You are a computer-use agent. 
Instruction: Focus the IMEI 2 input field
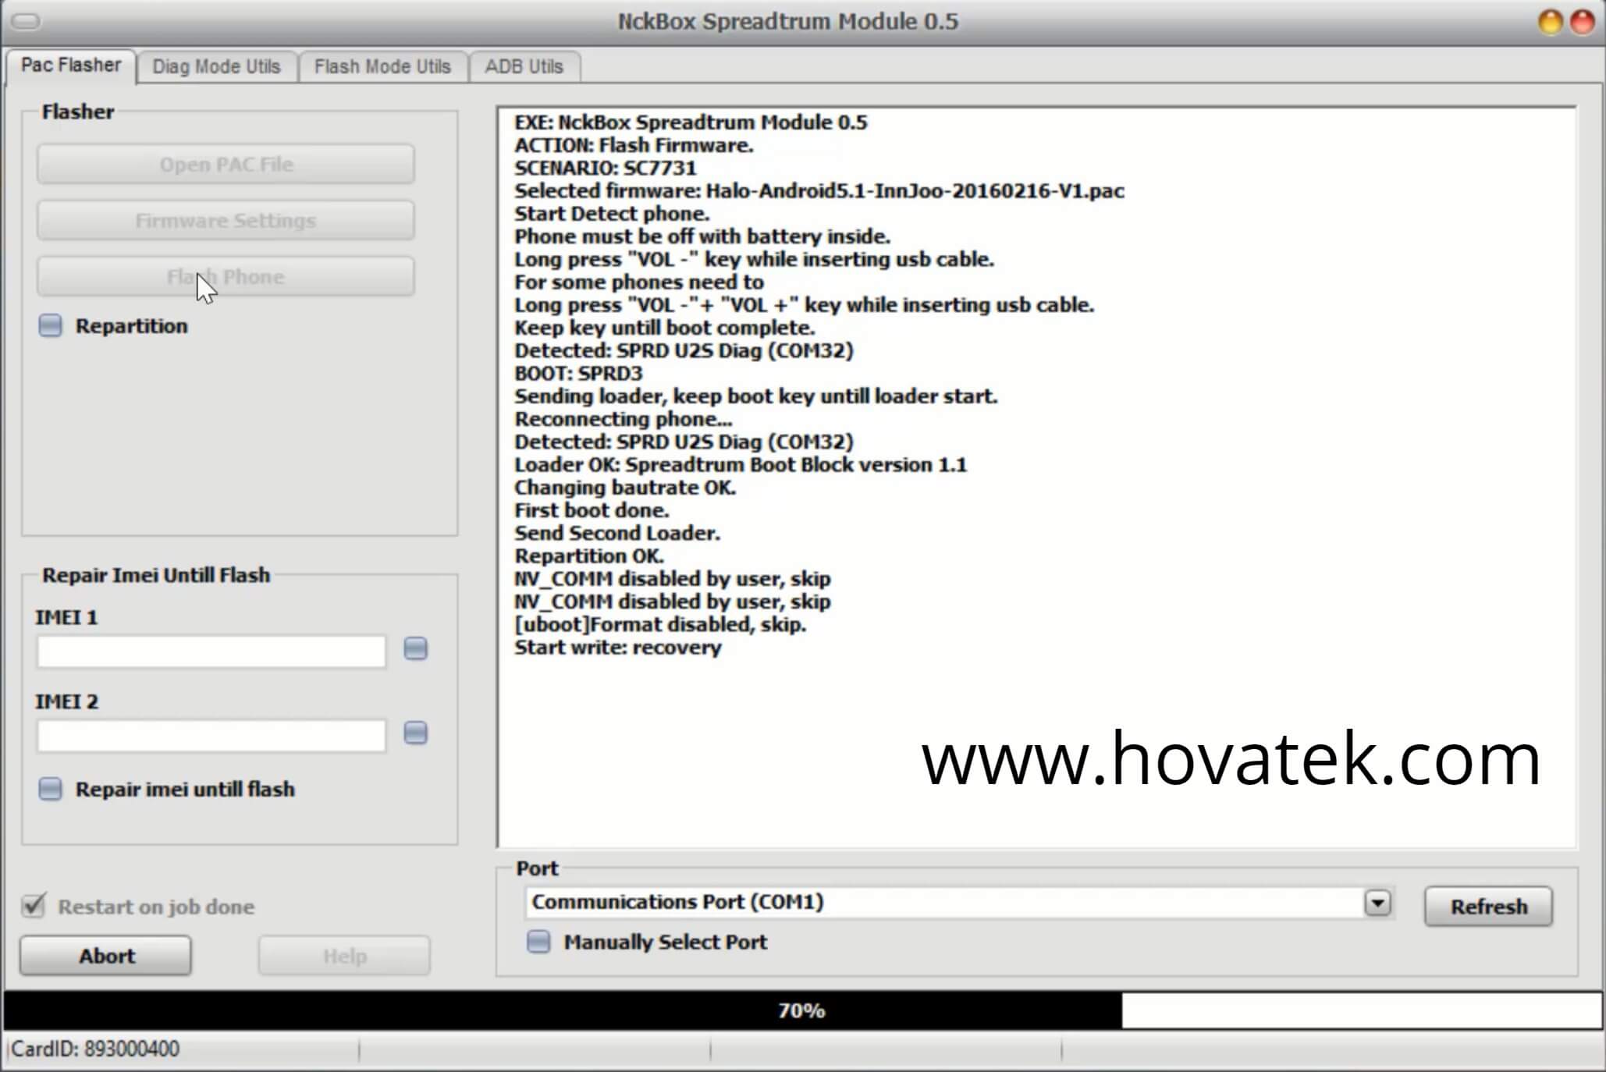(x=211, y=736)
